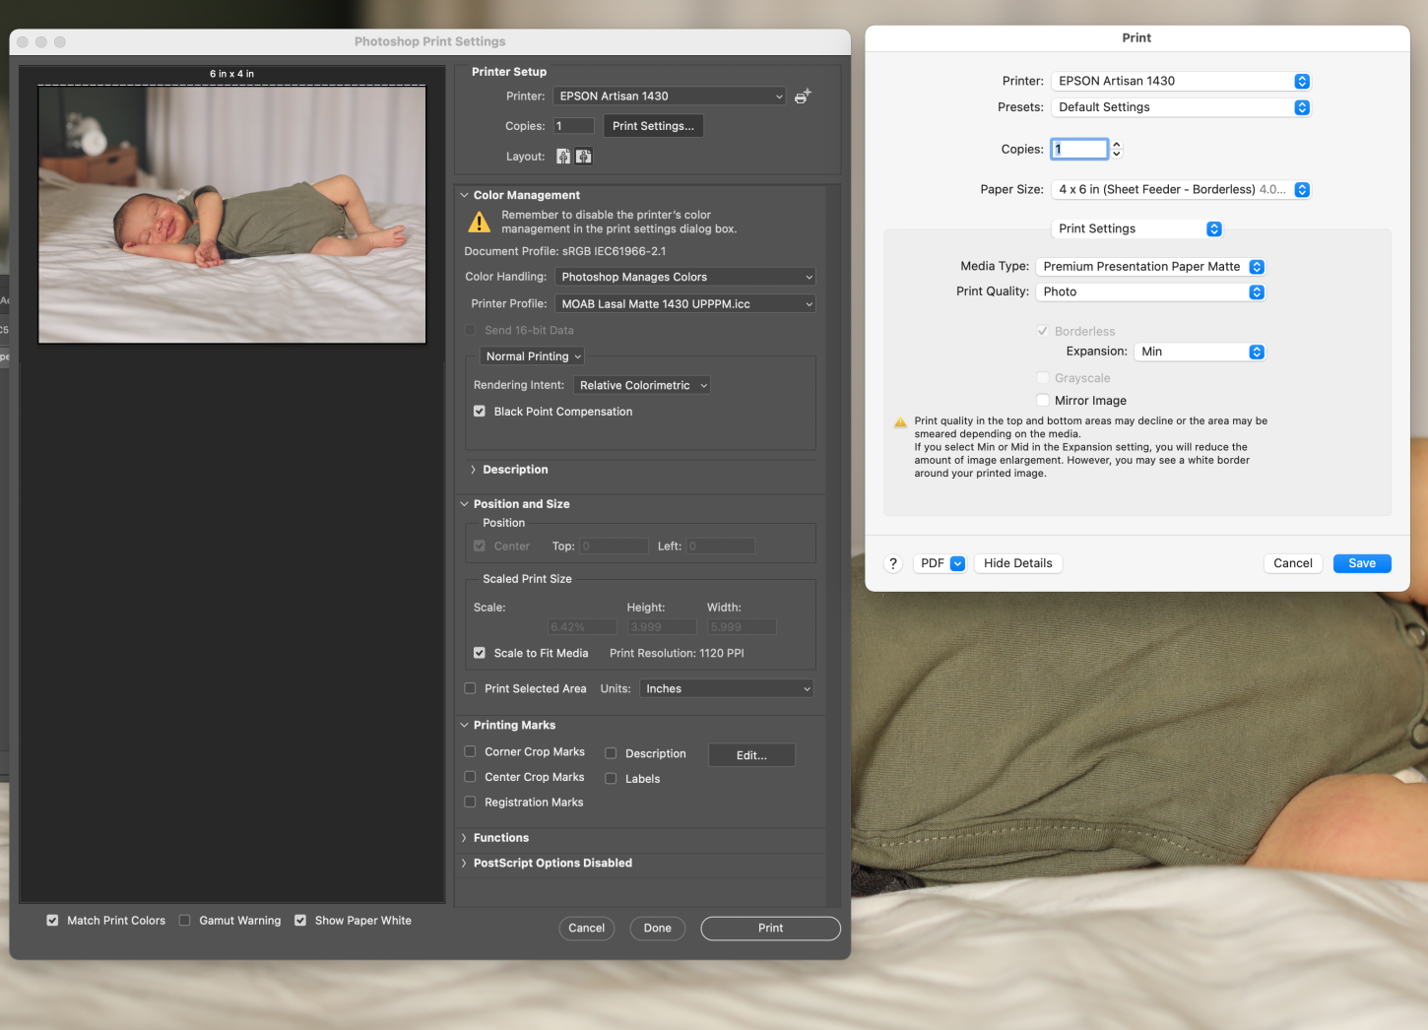Select the portrait layout icon

coord(563,157)
